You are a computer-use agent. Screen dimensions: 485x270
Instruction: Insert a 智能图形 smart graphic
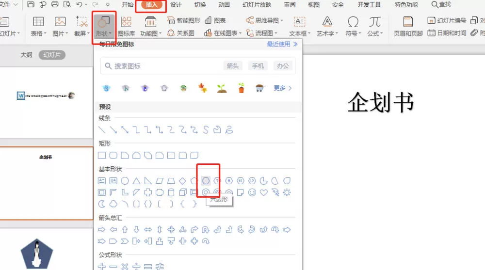184,20
